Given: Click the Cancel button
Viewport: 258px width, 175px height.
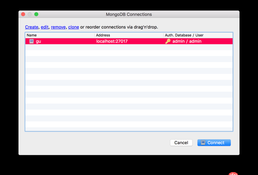Looking at the screenshot, I should coord(181,142).
